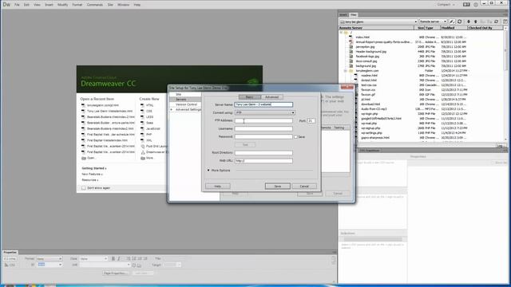Open the Connect using FTP dropdown
The image size is (511, 287).
tap(264, 112)
